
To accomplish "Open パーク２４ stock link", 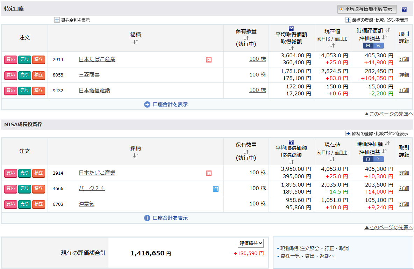I will [x=92, y=188].
